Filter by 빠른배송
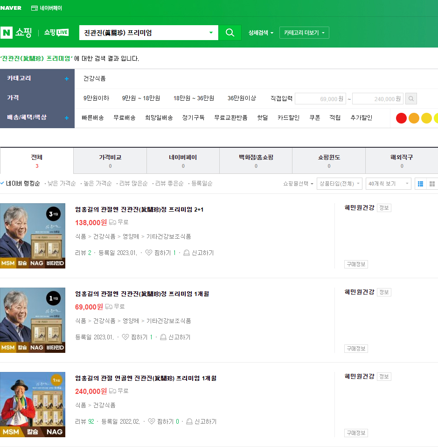Viewport: 438px width, 447px height. click(93, 118)
